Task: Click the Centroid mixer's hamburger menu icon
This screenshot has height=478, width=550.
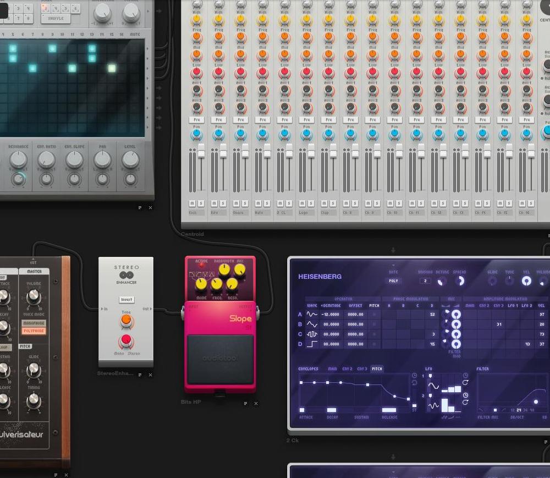Action: pos(548,234)
